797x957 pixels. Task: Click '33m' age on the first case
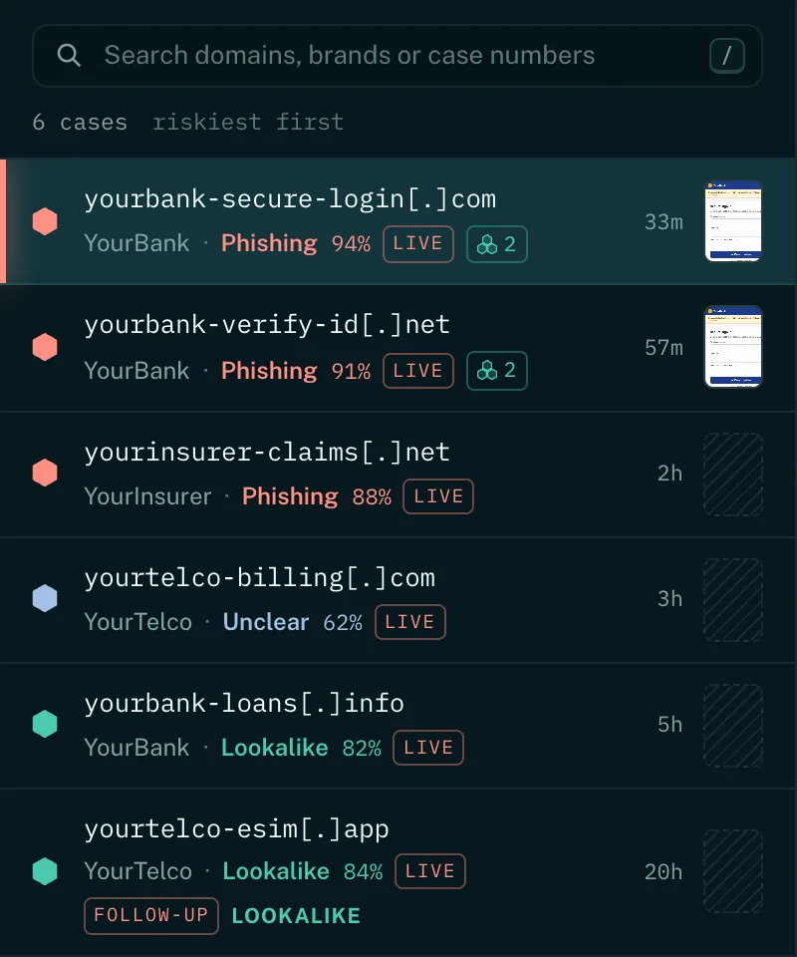(x=664, y=221)
